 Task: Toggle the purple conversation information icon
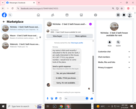pyautogui.click(x=90, y=24)
